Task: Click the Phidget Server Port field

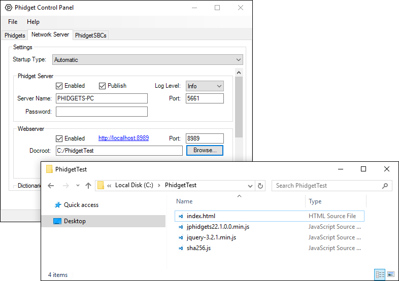Action: coord(205,98)
